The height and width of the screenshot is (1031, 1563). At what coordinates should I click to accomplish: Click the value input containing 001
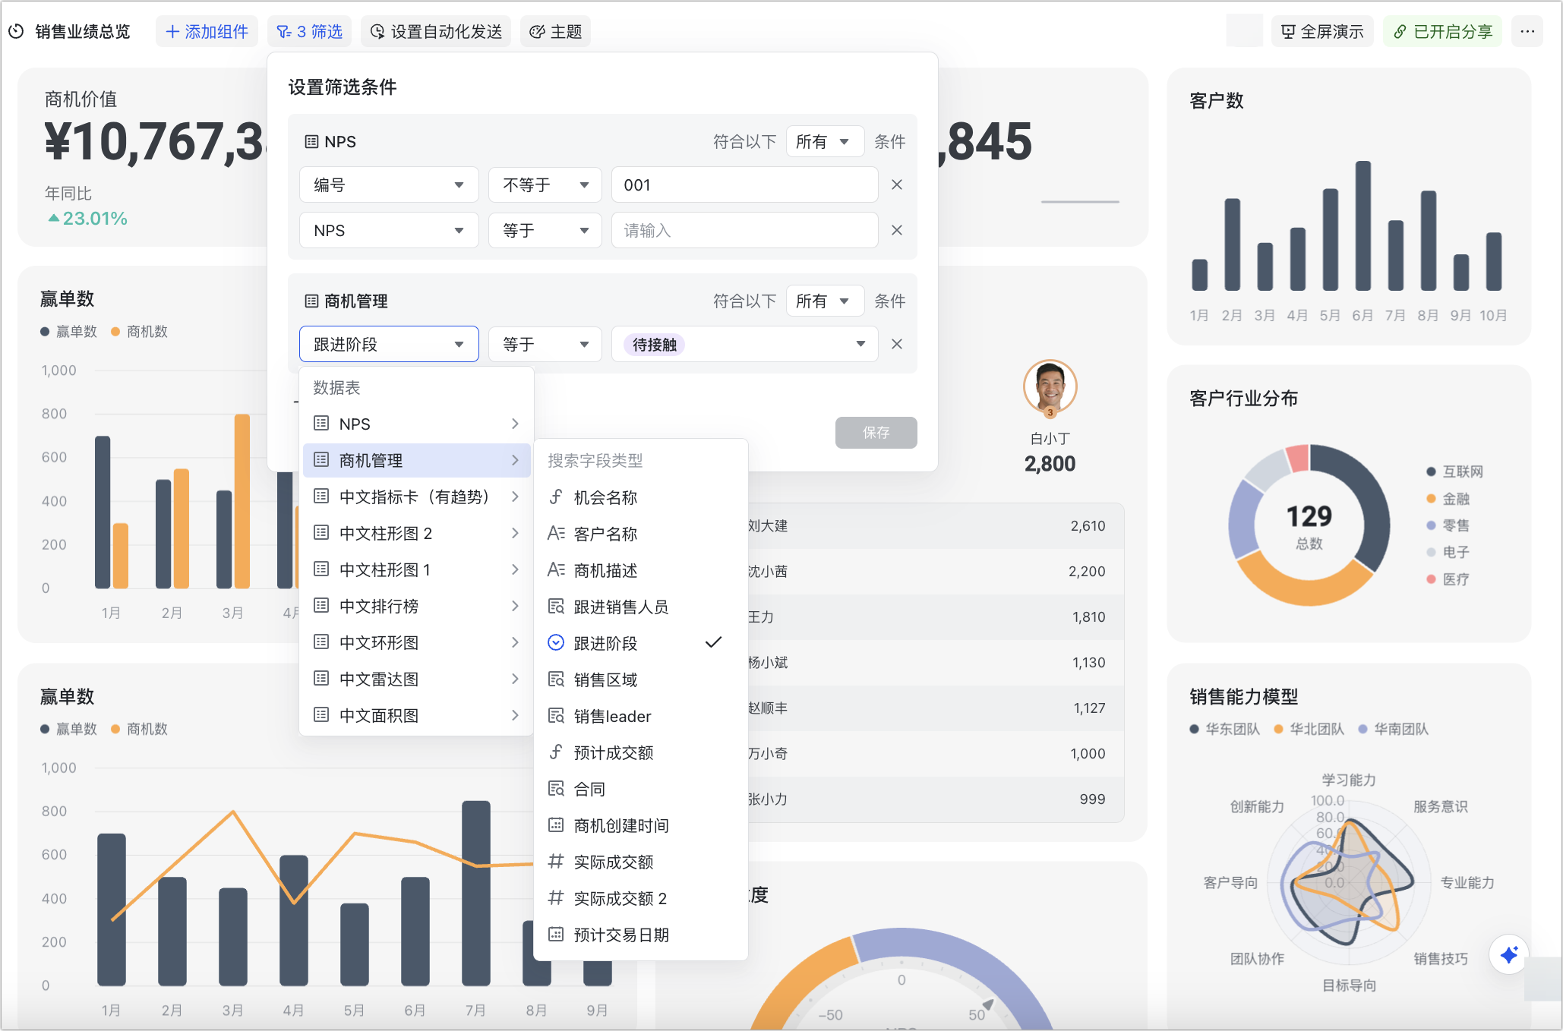click(x=744, y=185)
